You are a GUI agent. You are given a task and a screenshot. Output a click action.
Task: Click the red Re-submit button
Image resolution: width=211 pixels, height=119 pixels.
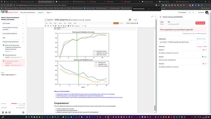coord(200,23)
